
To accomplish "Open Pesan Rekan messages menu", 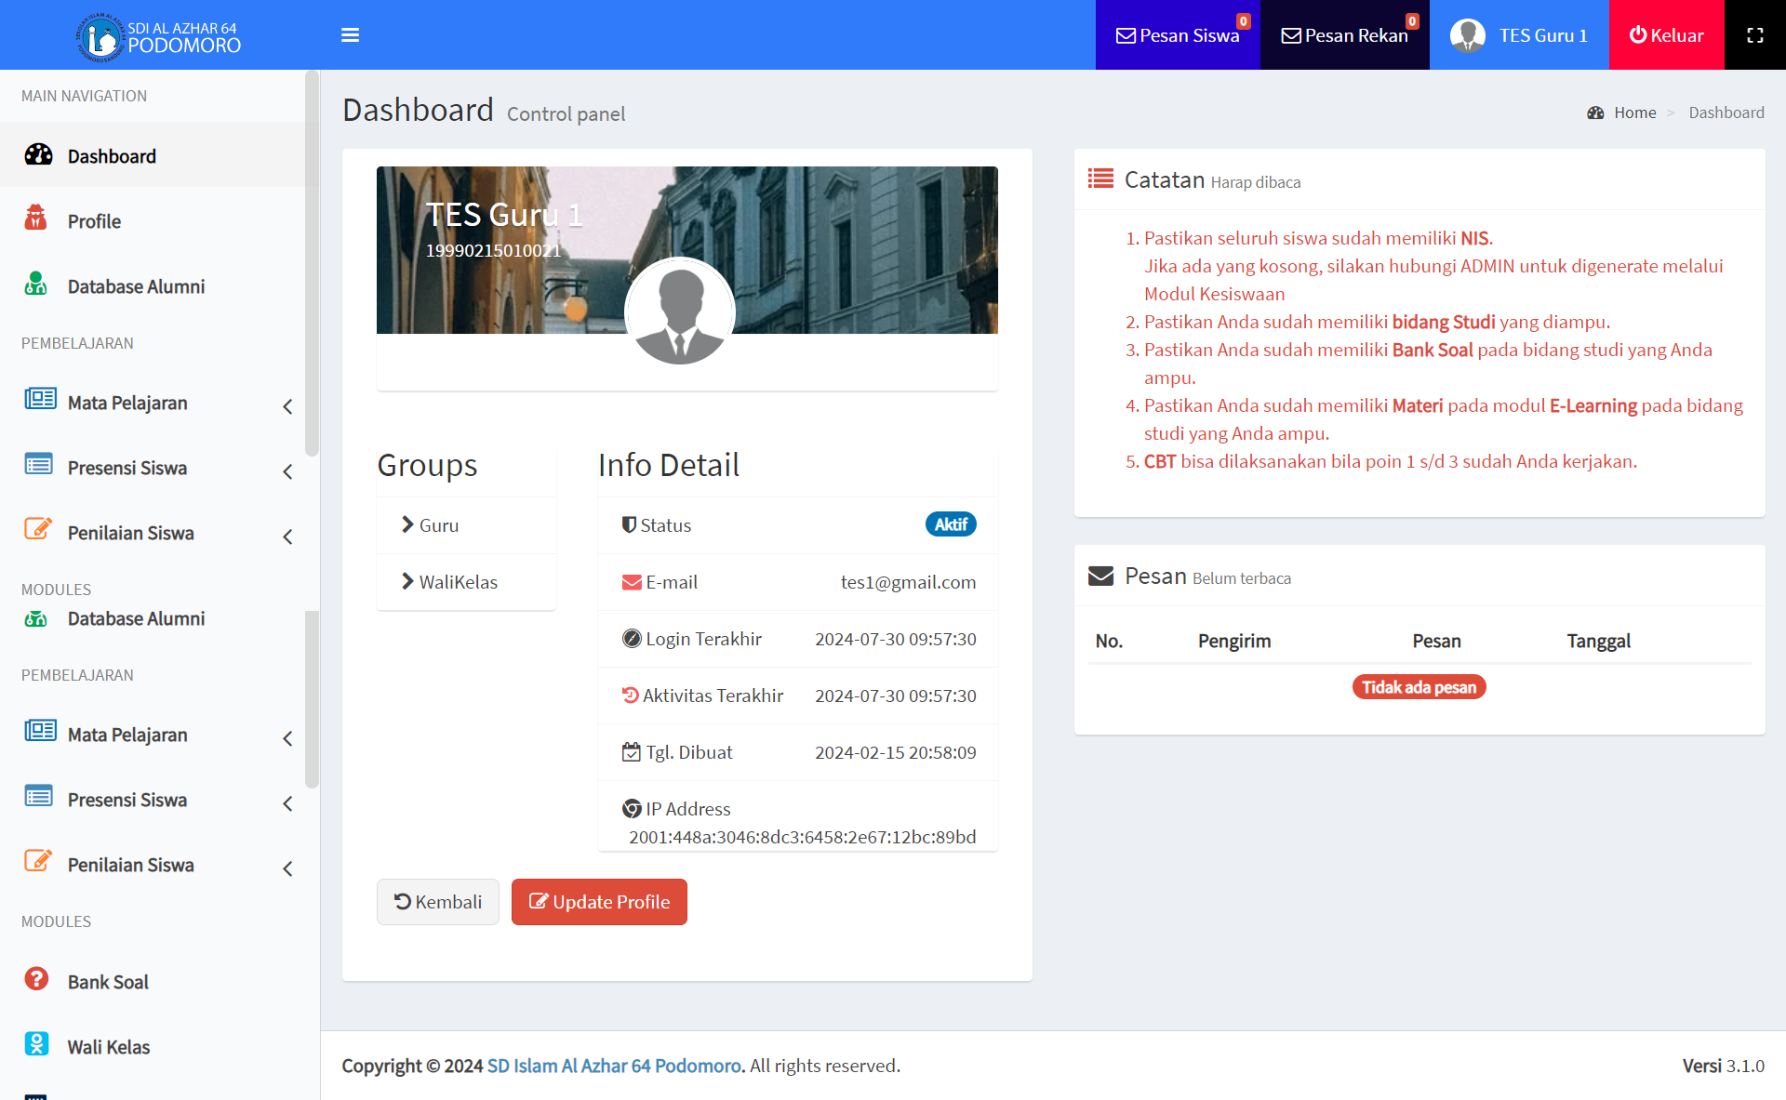I will pos(1344,35).
